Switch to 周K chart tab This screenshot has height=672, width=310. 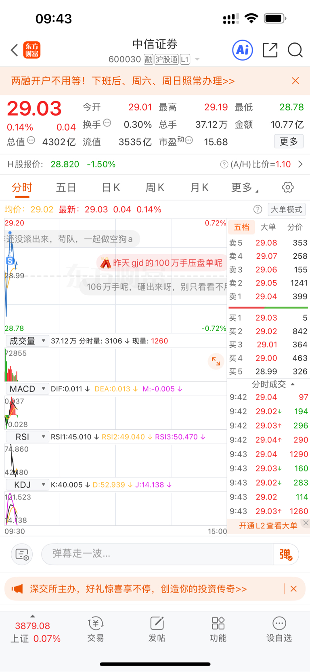[x=155, y=188]
